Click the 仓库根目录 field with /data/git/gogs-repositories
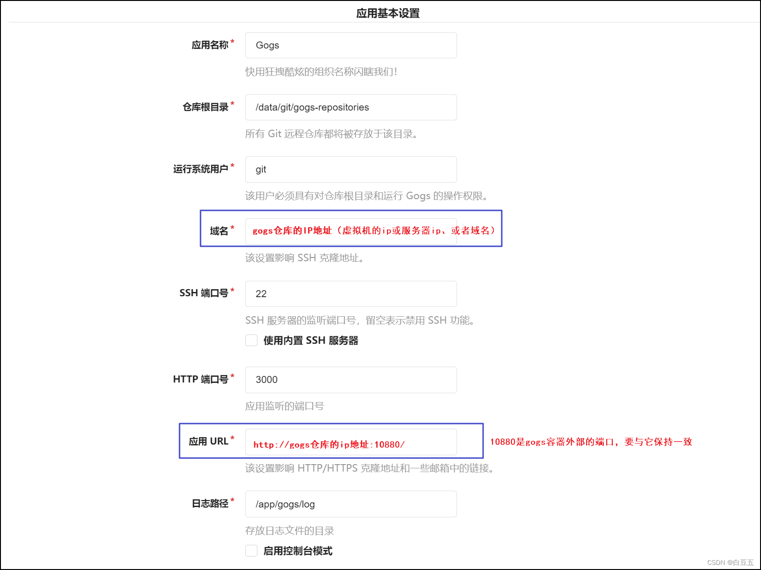Viewport: 761px width, 570px height. coord(351,107)
